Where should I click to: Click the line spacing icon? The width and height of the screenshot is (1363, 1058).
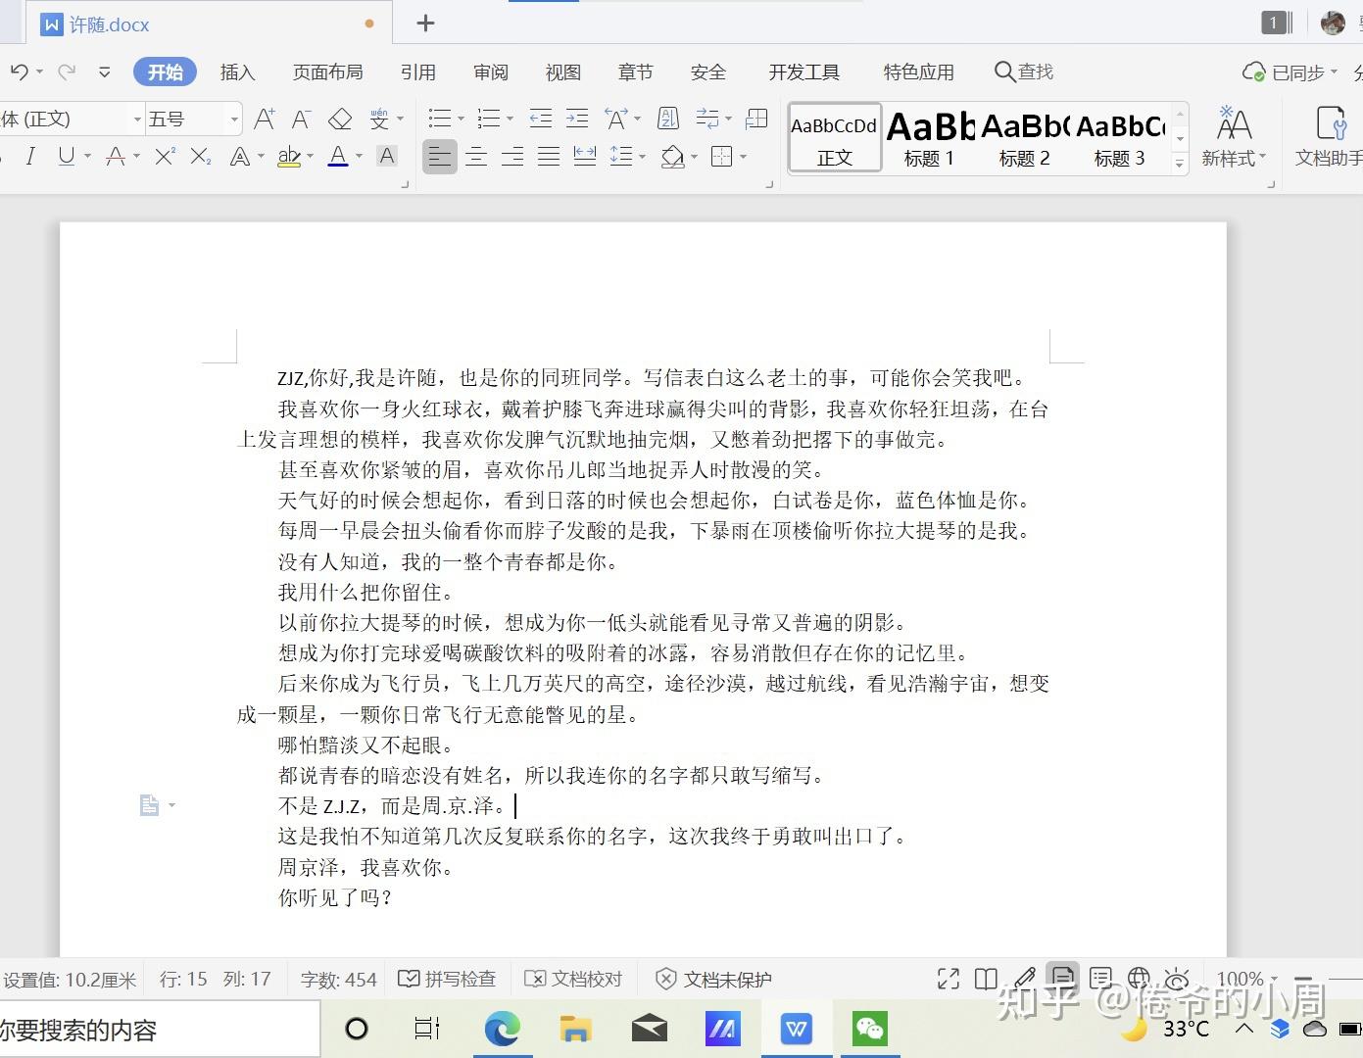621,156
